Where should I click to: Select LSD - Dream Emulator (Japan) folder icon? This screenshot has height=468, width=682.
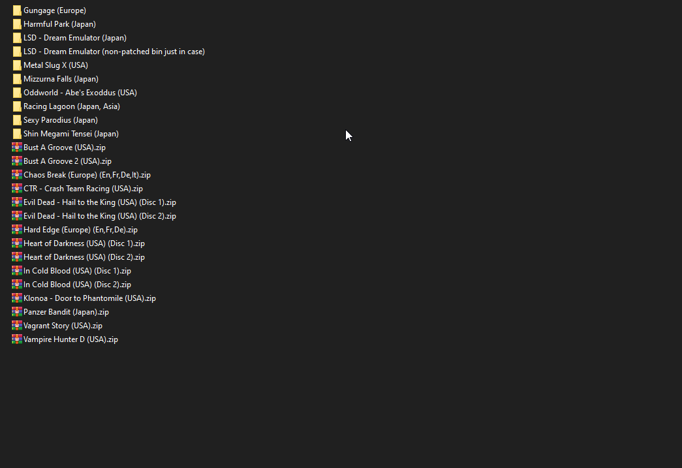17,38
